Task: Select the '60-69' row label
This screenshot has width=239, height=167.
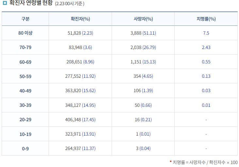Action: [x=25, y=62]
